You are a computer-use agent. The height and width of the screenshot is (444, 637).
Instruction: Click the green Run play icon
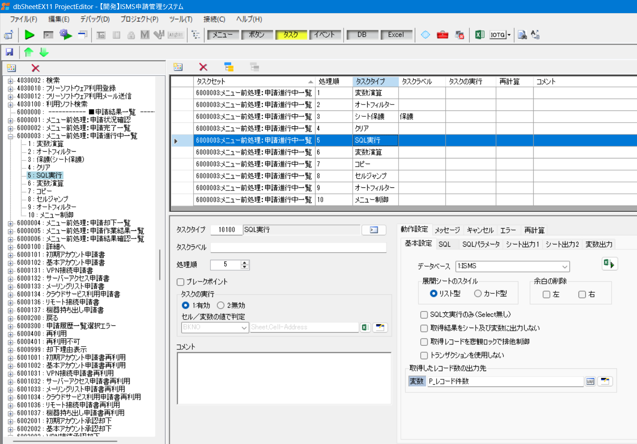[x=29, y=35]
